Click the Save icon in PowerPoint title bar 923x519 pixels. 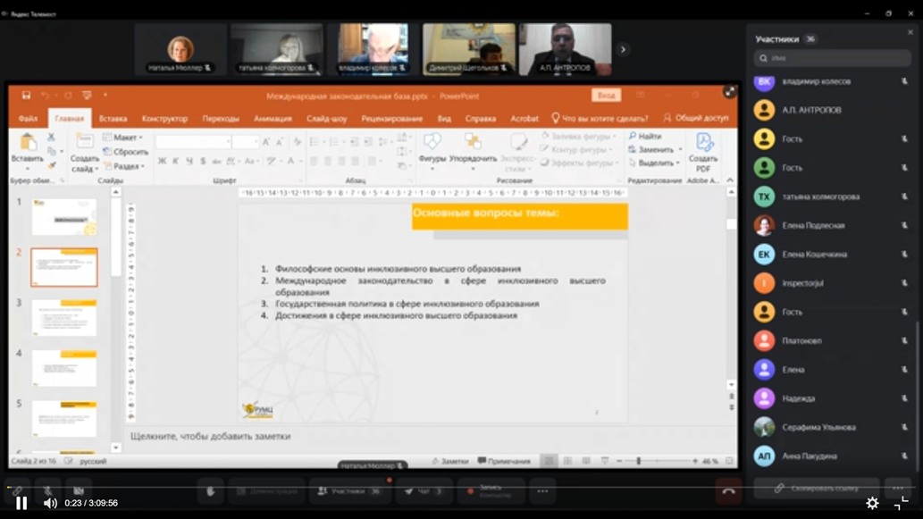pyautogui.click(x=27, y=96)
